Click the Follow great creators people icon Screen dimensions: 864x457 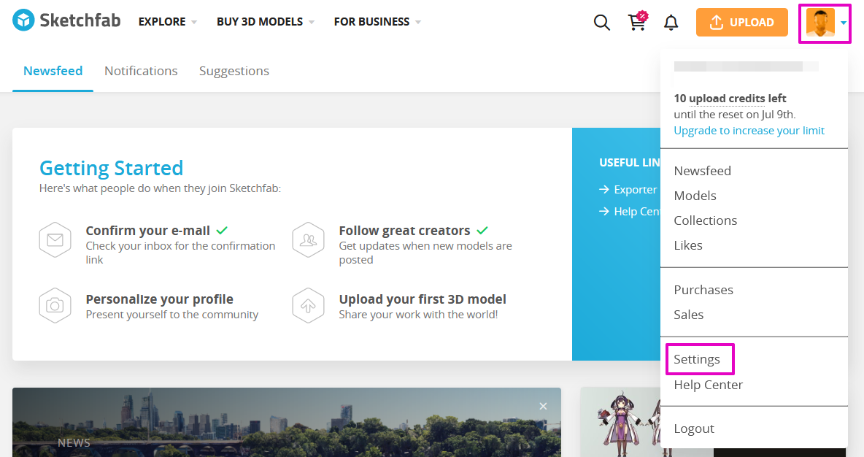coord(308,239)
